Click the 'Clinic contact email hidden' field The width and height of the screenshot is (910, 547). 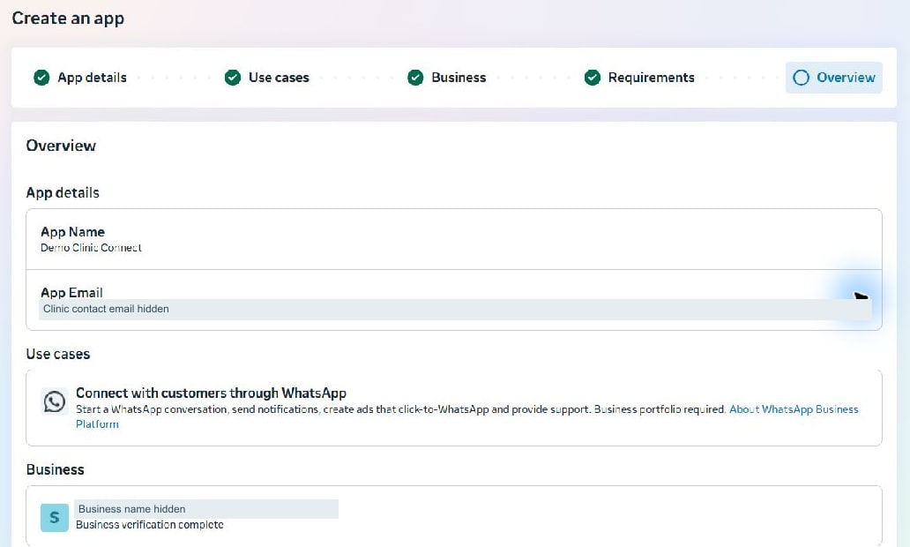(x=455, y=310)
